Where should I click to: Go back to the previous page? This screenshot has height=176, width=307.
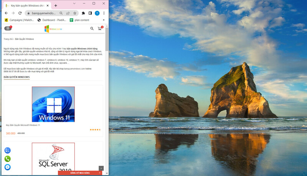click(6, 13)
